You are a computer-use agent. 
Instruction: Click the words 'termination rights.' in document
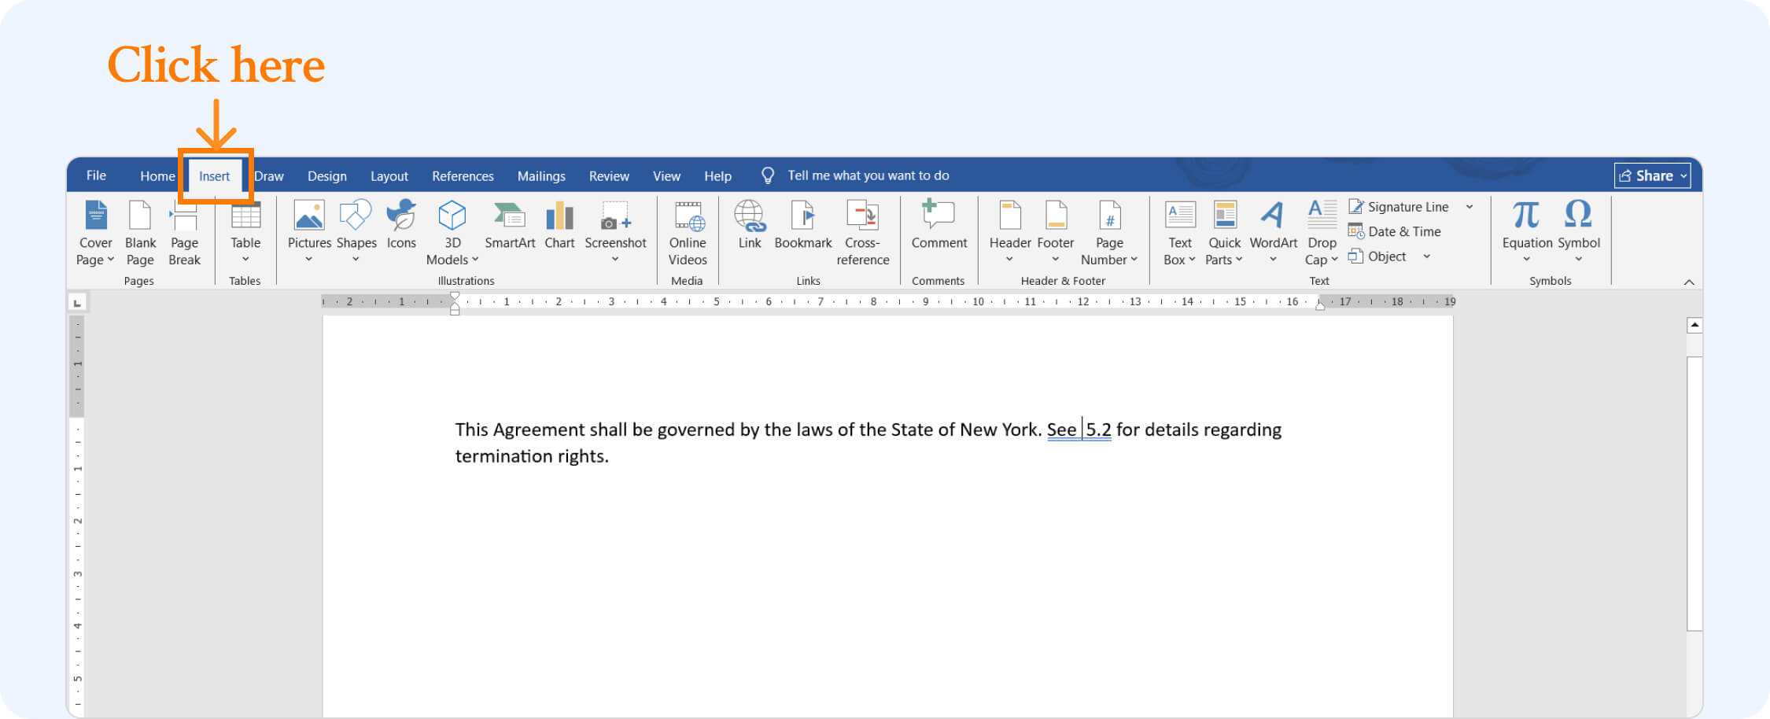pyautogui.click(x=532, y=456)
